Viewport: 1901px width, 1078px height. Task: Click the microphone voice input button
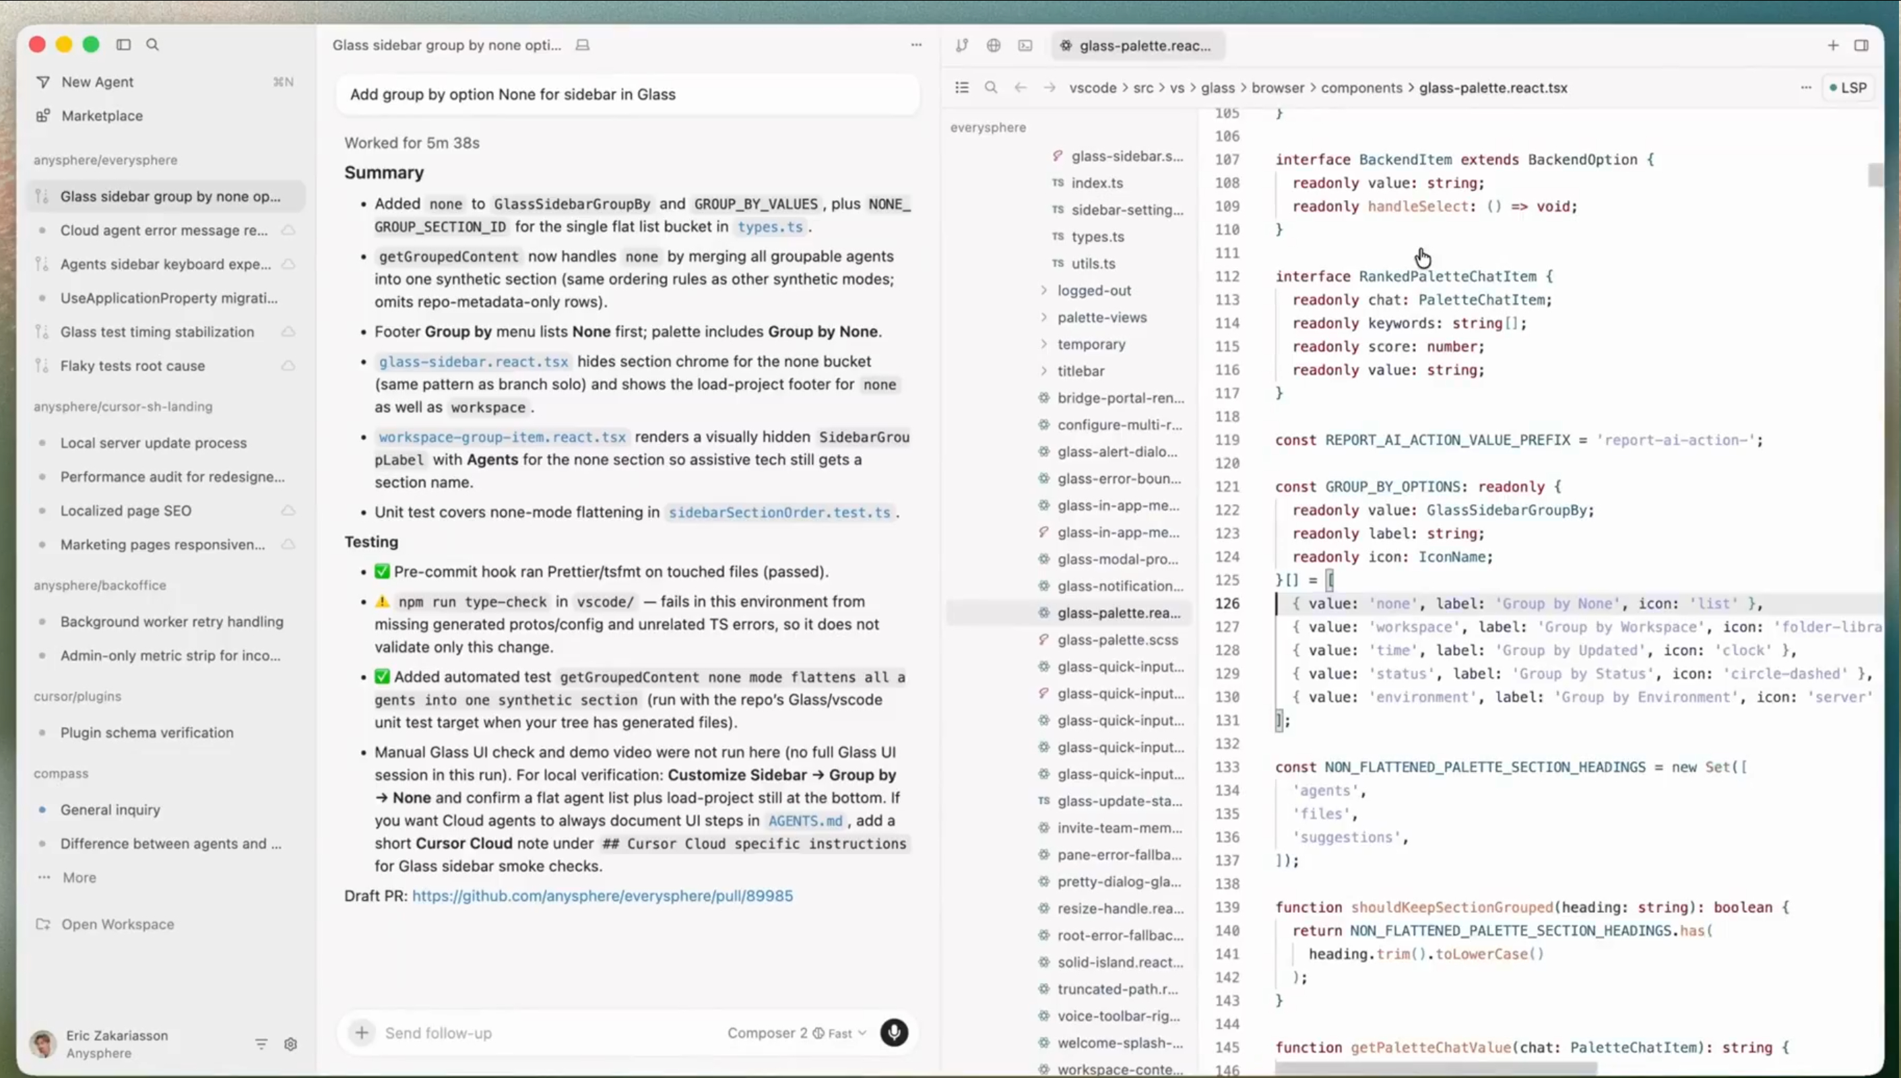coord(893,1032)
